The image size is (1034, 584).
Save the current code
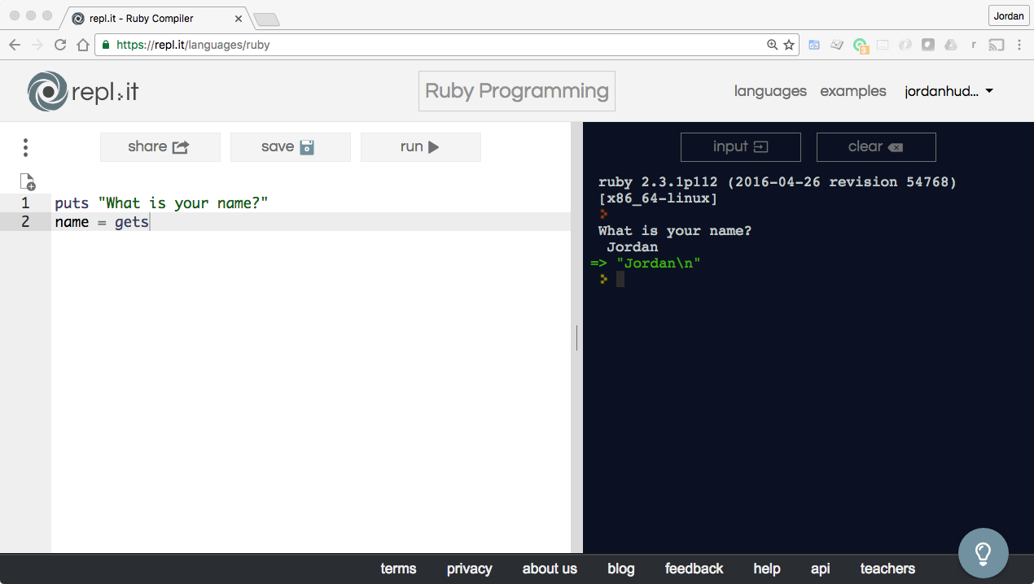(290, 147)
